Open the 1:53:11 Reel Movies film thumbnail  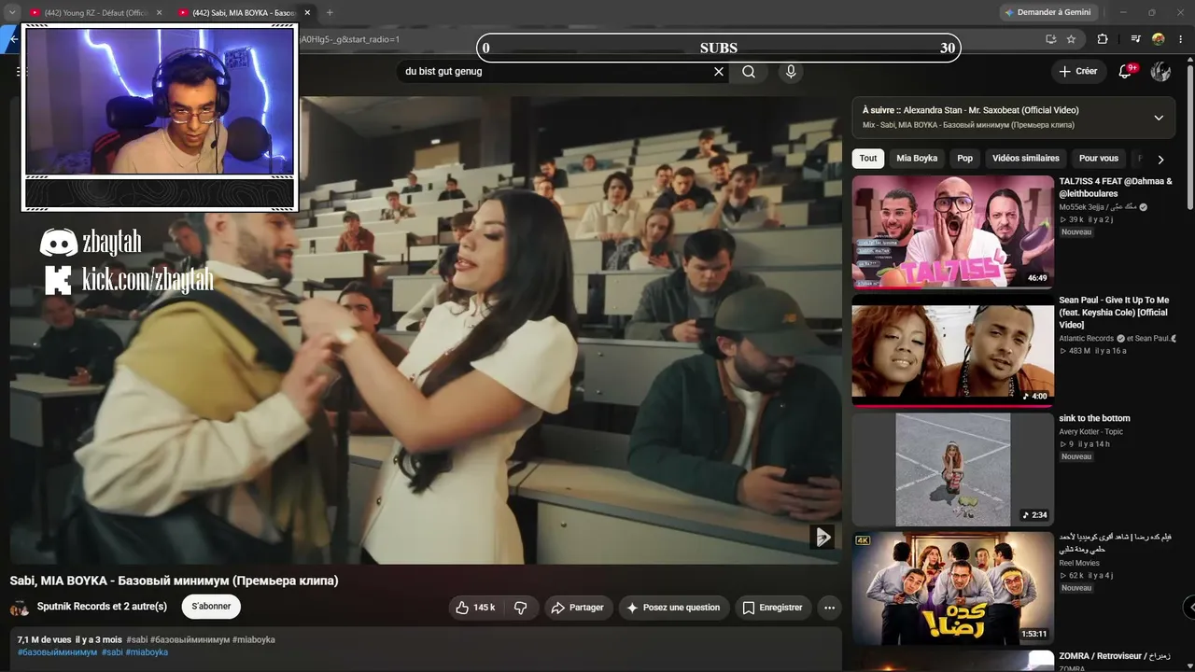[x=952, y=588]
